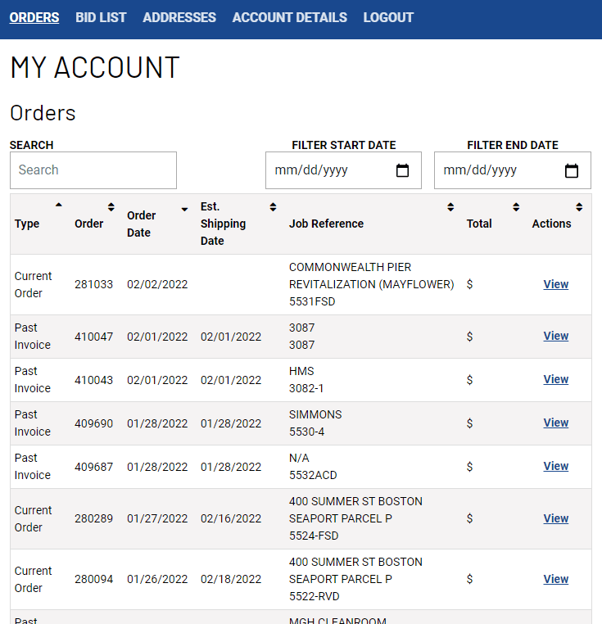
Task: Sort by Job Reference column arrows
Action: pos(450,207)
